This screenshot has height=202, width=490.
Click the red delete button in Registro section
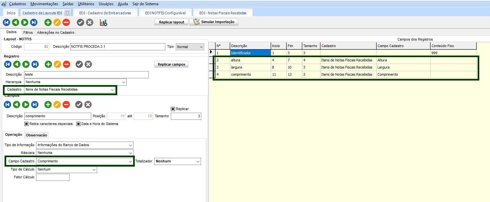67,64
